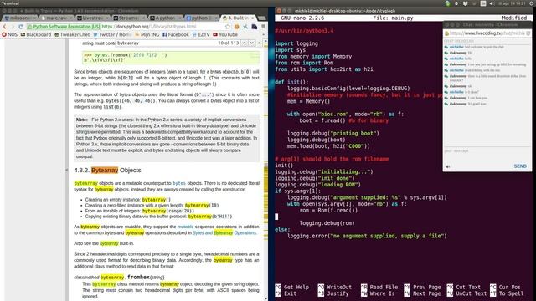Open the Facebook bookmark
The image size is (536, 301).
click(x=176, y=34)
